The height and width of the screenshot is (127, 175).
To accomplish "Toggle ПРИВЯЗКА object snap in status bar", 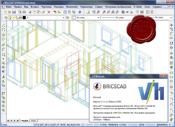I will pos(113,125).
